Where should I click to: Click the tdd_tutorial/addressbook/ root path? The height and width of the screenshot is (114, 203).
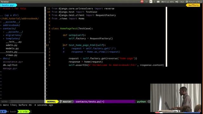click(x=19, y=18)
